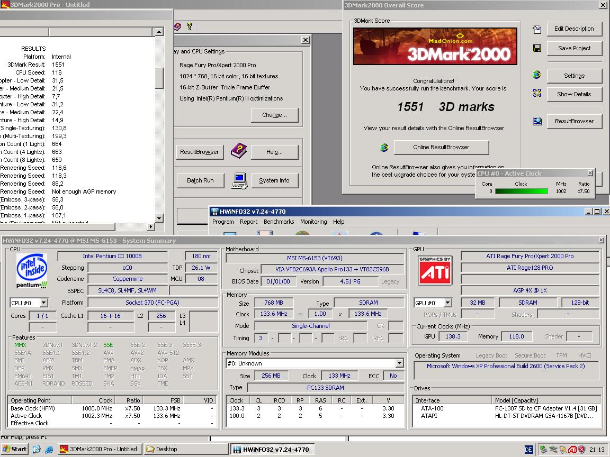This screenshot has height=457, width=610.
Task: Switch to 3DMark2000 Pro taskbar item
Action: coord(100,449)
